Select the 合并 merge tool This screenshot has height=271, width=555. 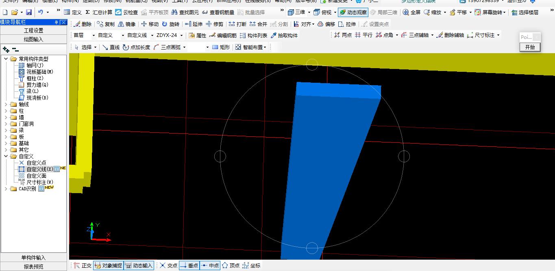(x=258, y=24)
